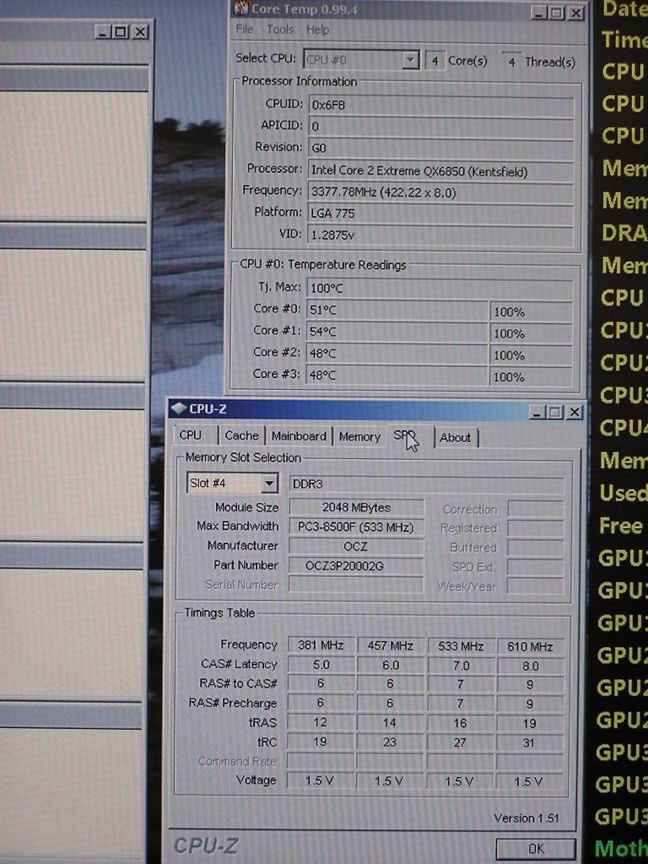Click the 381 MHz frequency cell

tap(321, 645)
